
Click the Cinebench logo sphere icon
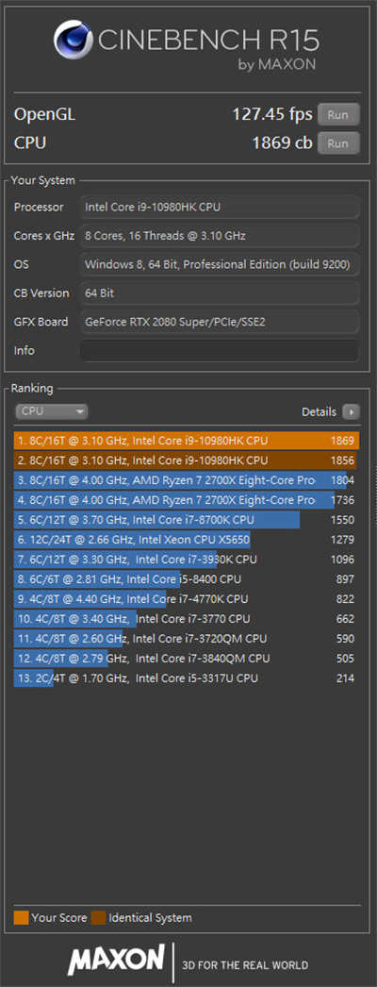[74, 40]
